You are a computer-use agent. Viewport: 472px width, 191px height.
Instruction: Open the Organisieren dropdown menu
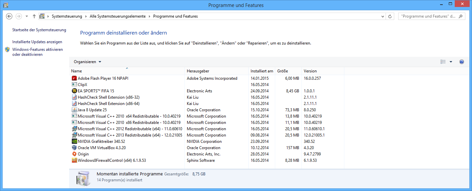[x=88, y=62]
